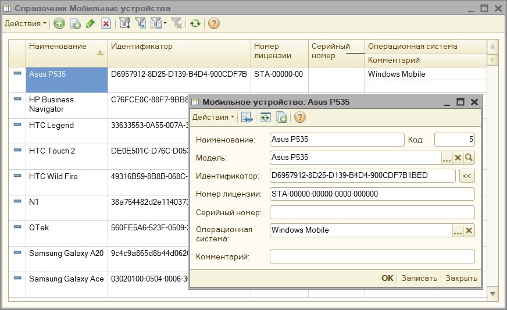Viewport: 507px width, 310px height.
Task: Open the Действия menu in the list window
Action: click(x=25, y=23)
